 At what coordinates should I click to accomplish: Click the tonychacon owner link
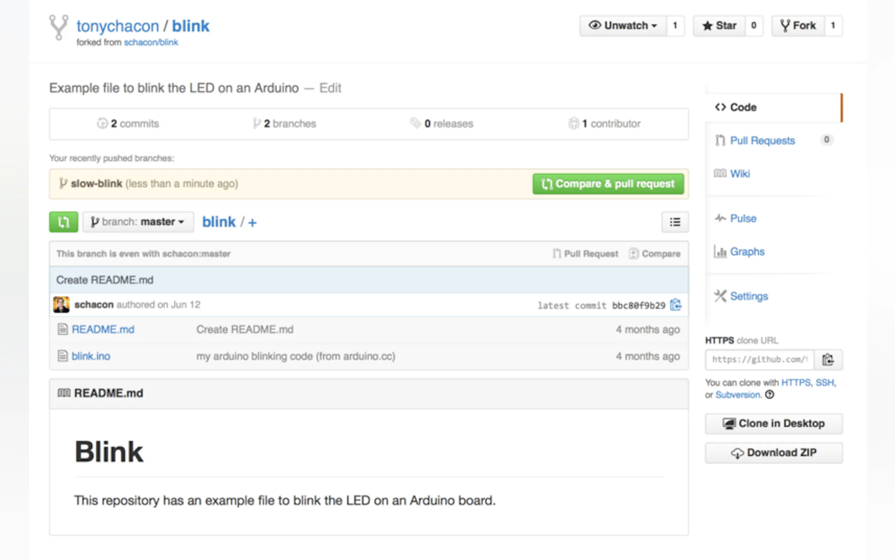(118, 26)
